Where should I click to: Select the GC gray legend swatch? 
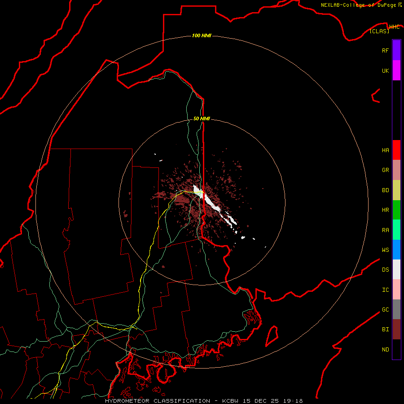click(x=396, y=309)
